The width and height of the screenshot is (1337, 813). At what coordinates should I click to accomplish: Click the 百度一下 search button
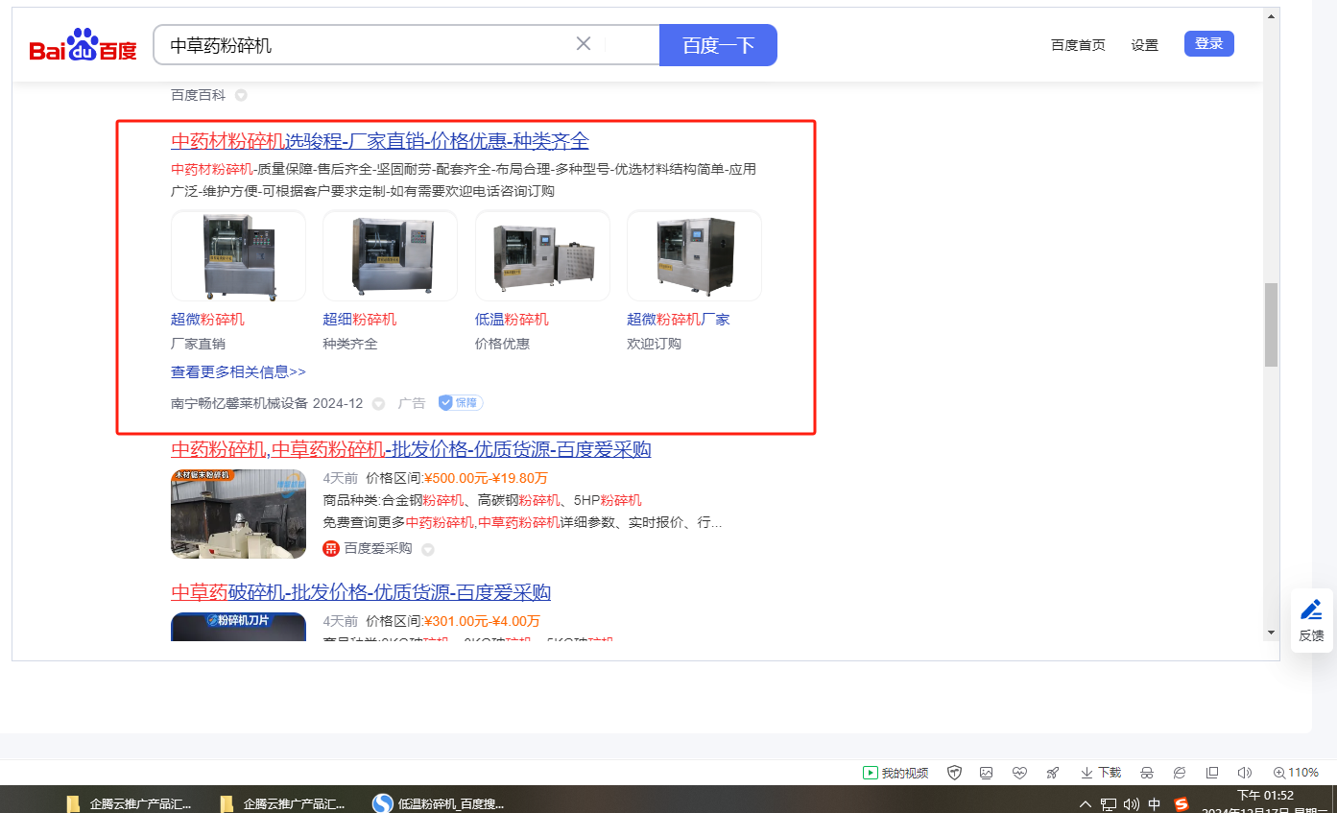(718, 45)
